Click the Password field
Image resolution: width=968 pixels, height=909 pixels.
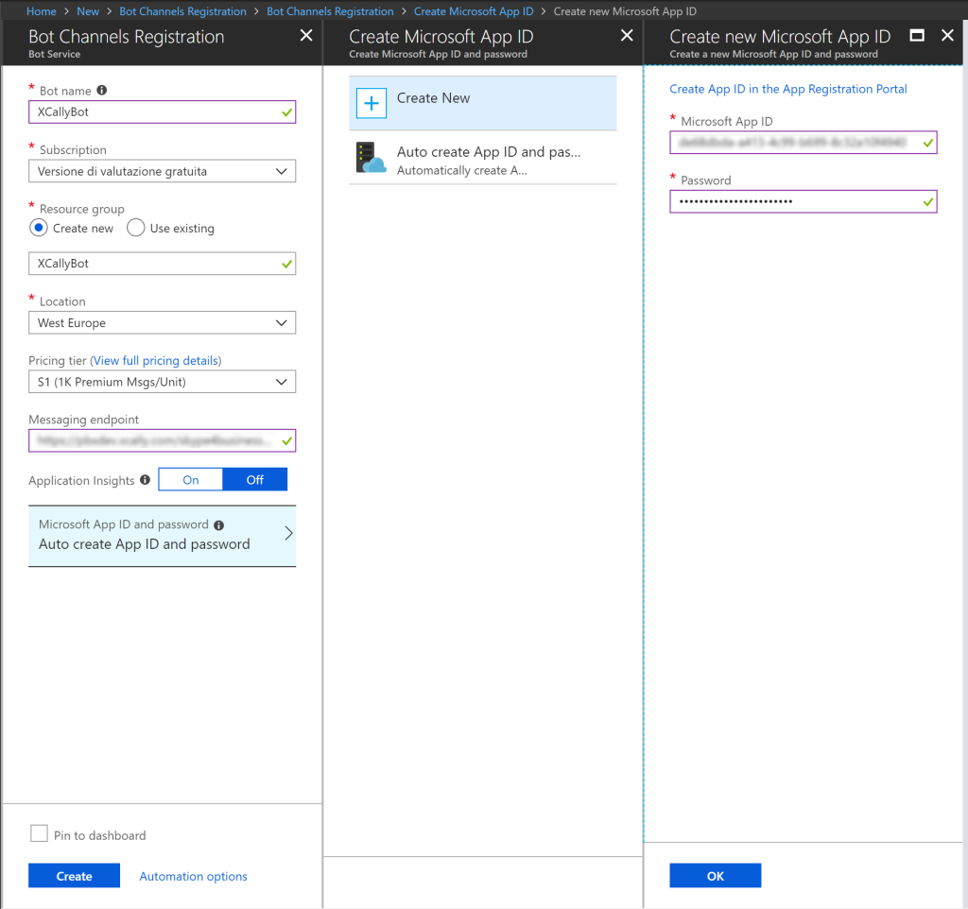(x=804, y=202)
